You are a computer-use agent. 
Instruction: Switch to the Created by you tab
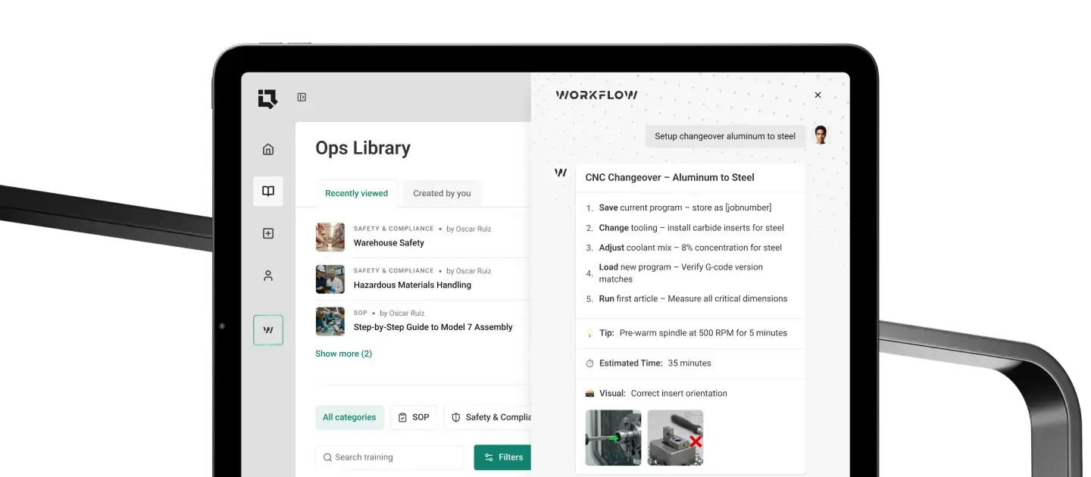[442, 193]
